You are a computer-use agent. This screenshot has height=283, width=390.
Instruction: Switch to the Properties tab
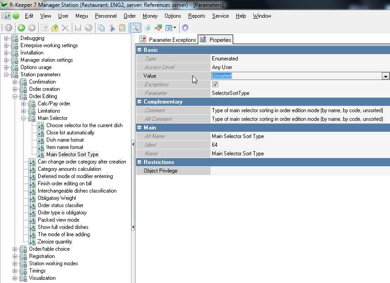point(215,40)
